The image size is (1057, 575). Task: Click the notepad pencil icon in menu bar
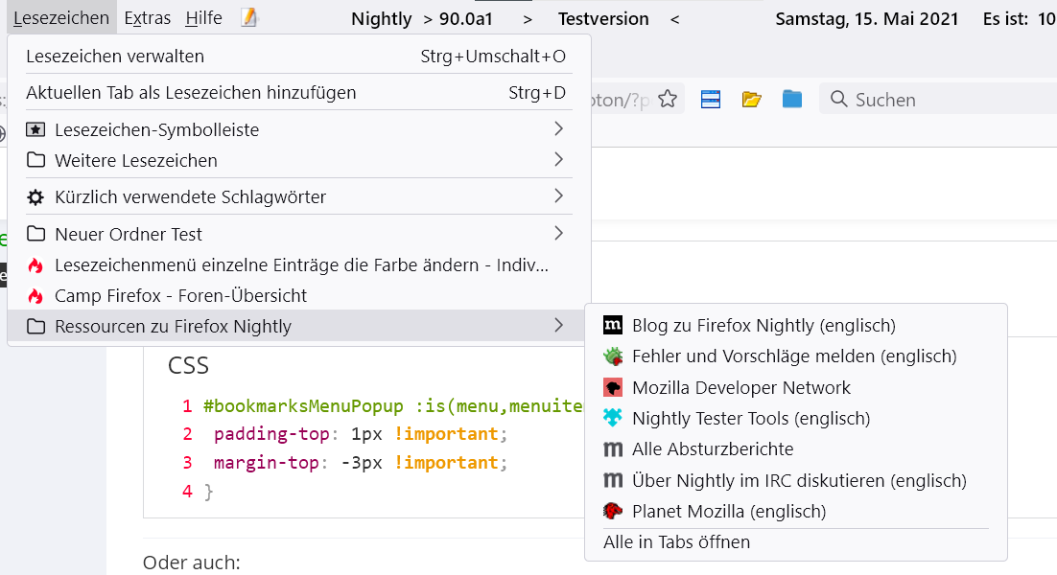pyautogui.click(x=249, y=18)
